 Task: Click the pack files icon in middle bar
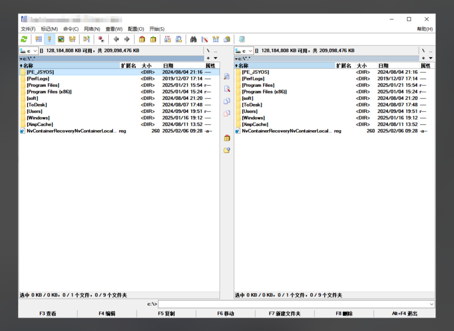point(227,138)
